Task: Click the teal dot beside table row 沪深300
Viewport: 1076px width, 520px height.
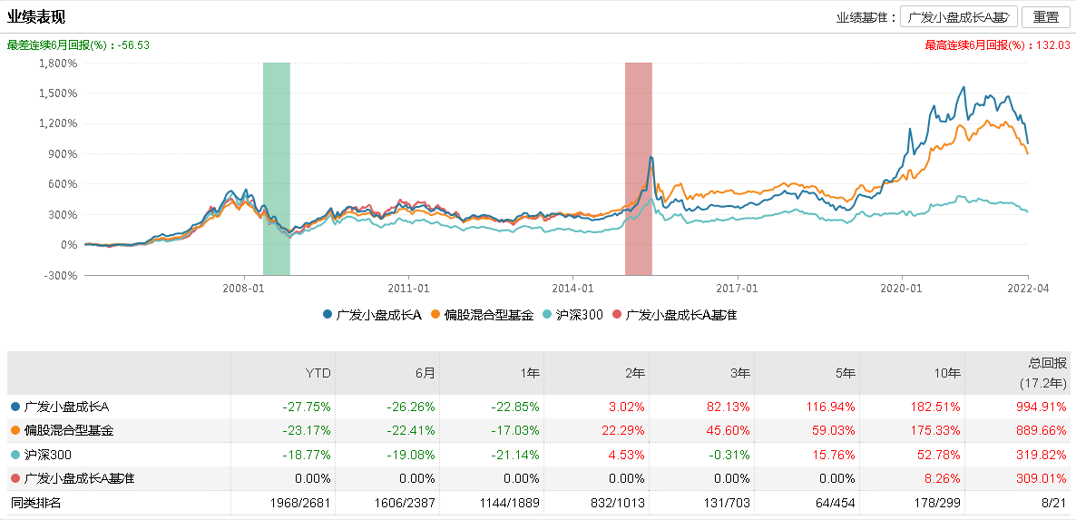Action: pos(14,455)
